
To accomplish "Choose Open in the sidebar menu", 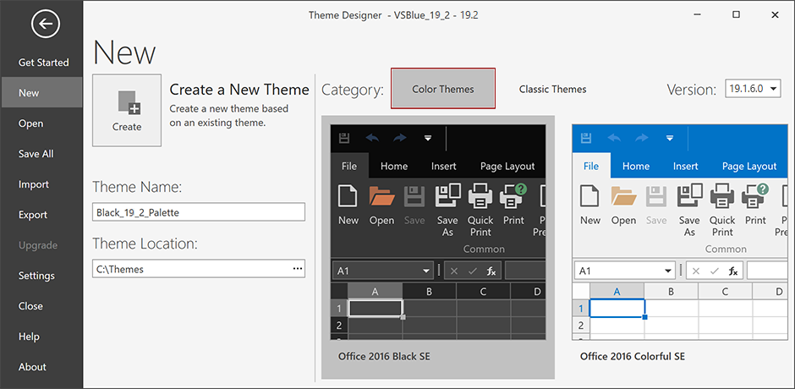I will pos(41,123).
